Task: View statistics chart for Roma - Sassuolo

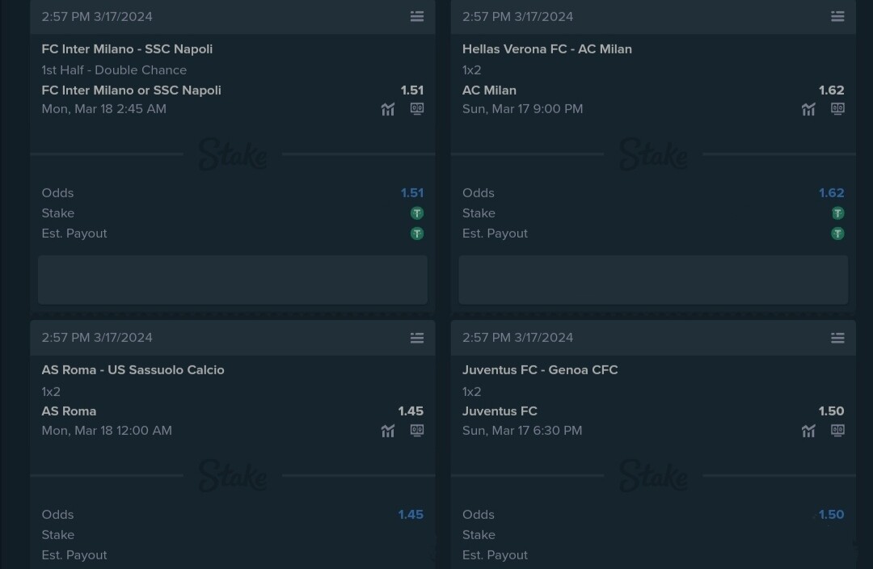Action: point(388,431)
